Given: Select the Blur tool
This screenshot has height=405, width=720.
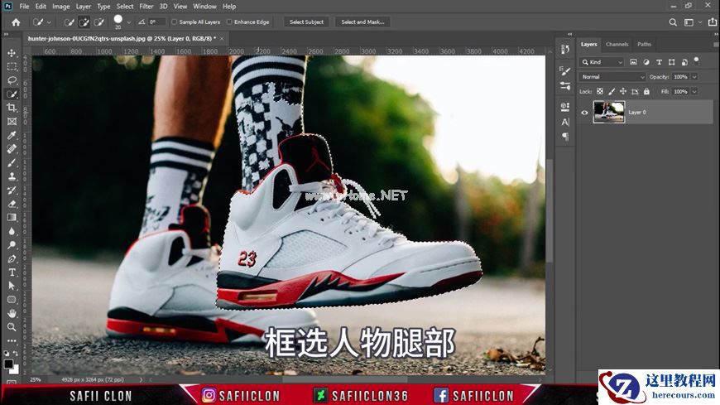Looking at the screenshot, I should [12, 231].
